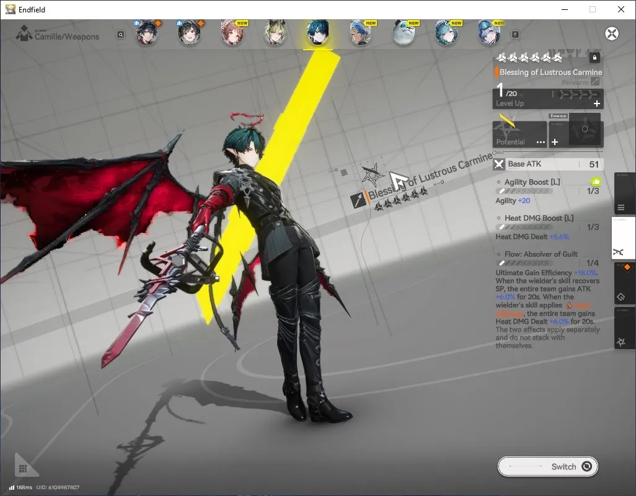Select the first dark-haired operator portrait

coord(146,33)
